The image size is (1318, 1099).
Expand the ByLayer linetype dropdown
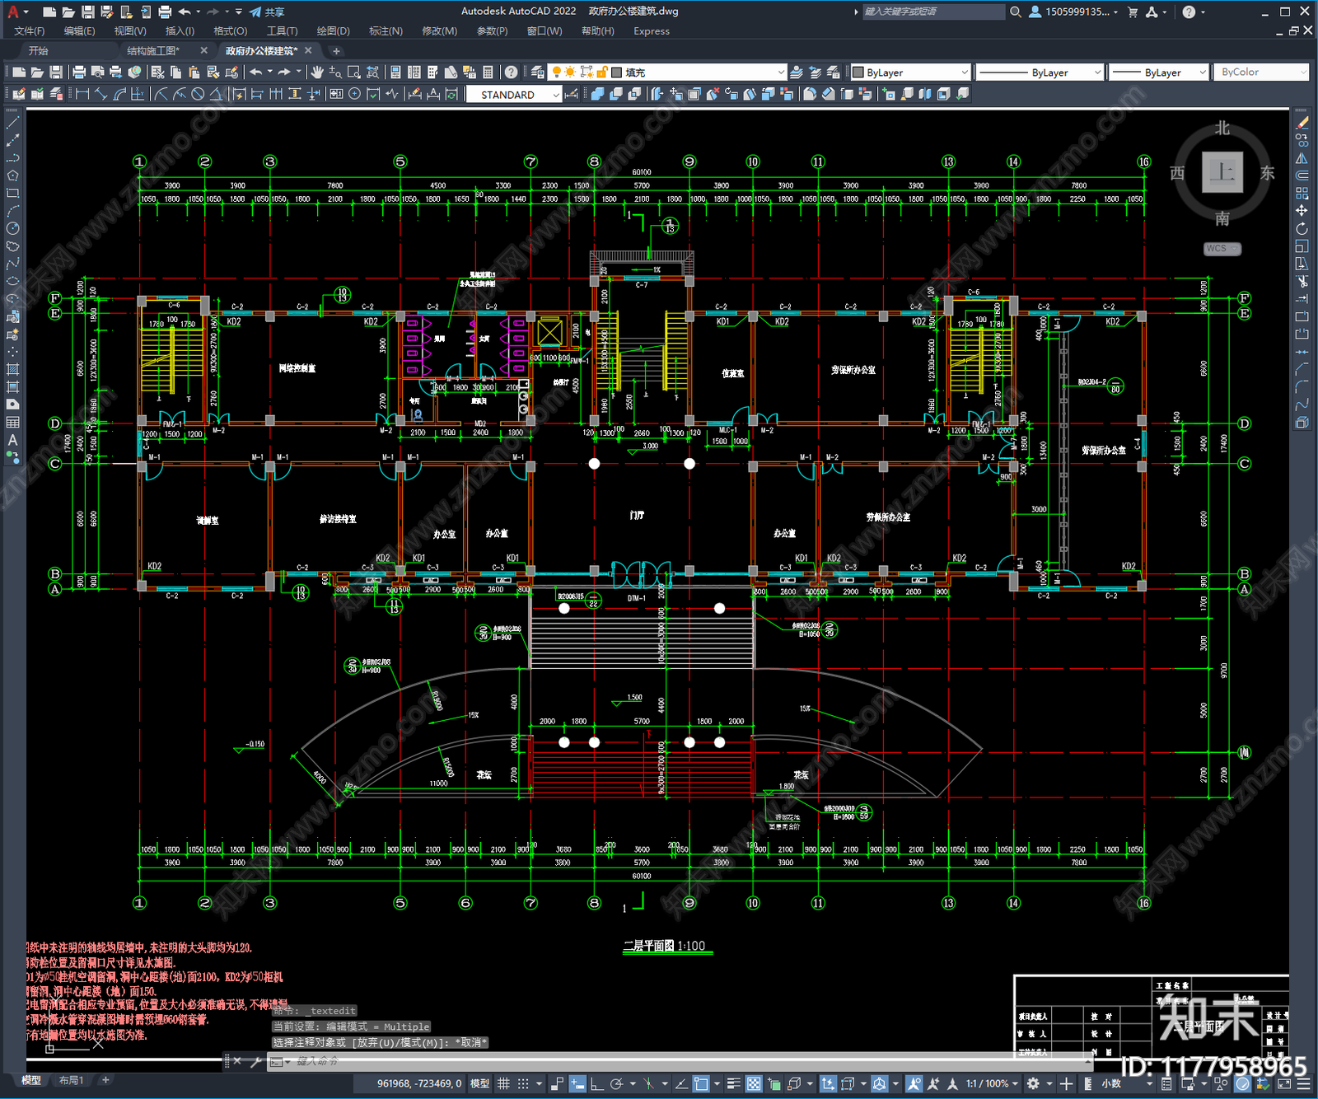1040,72
